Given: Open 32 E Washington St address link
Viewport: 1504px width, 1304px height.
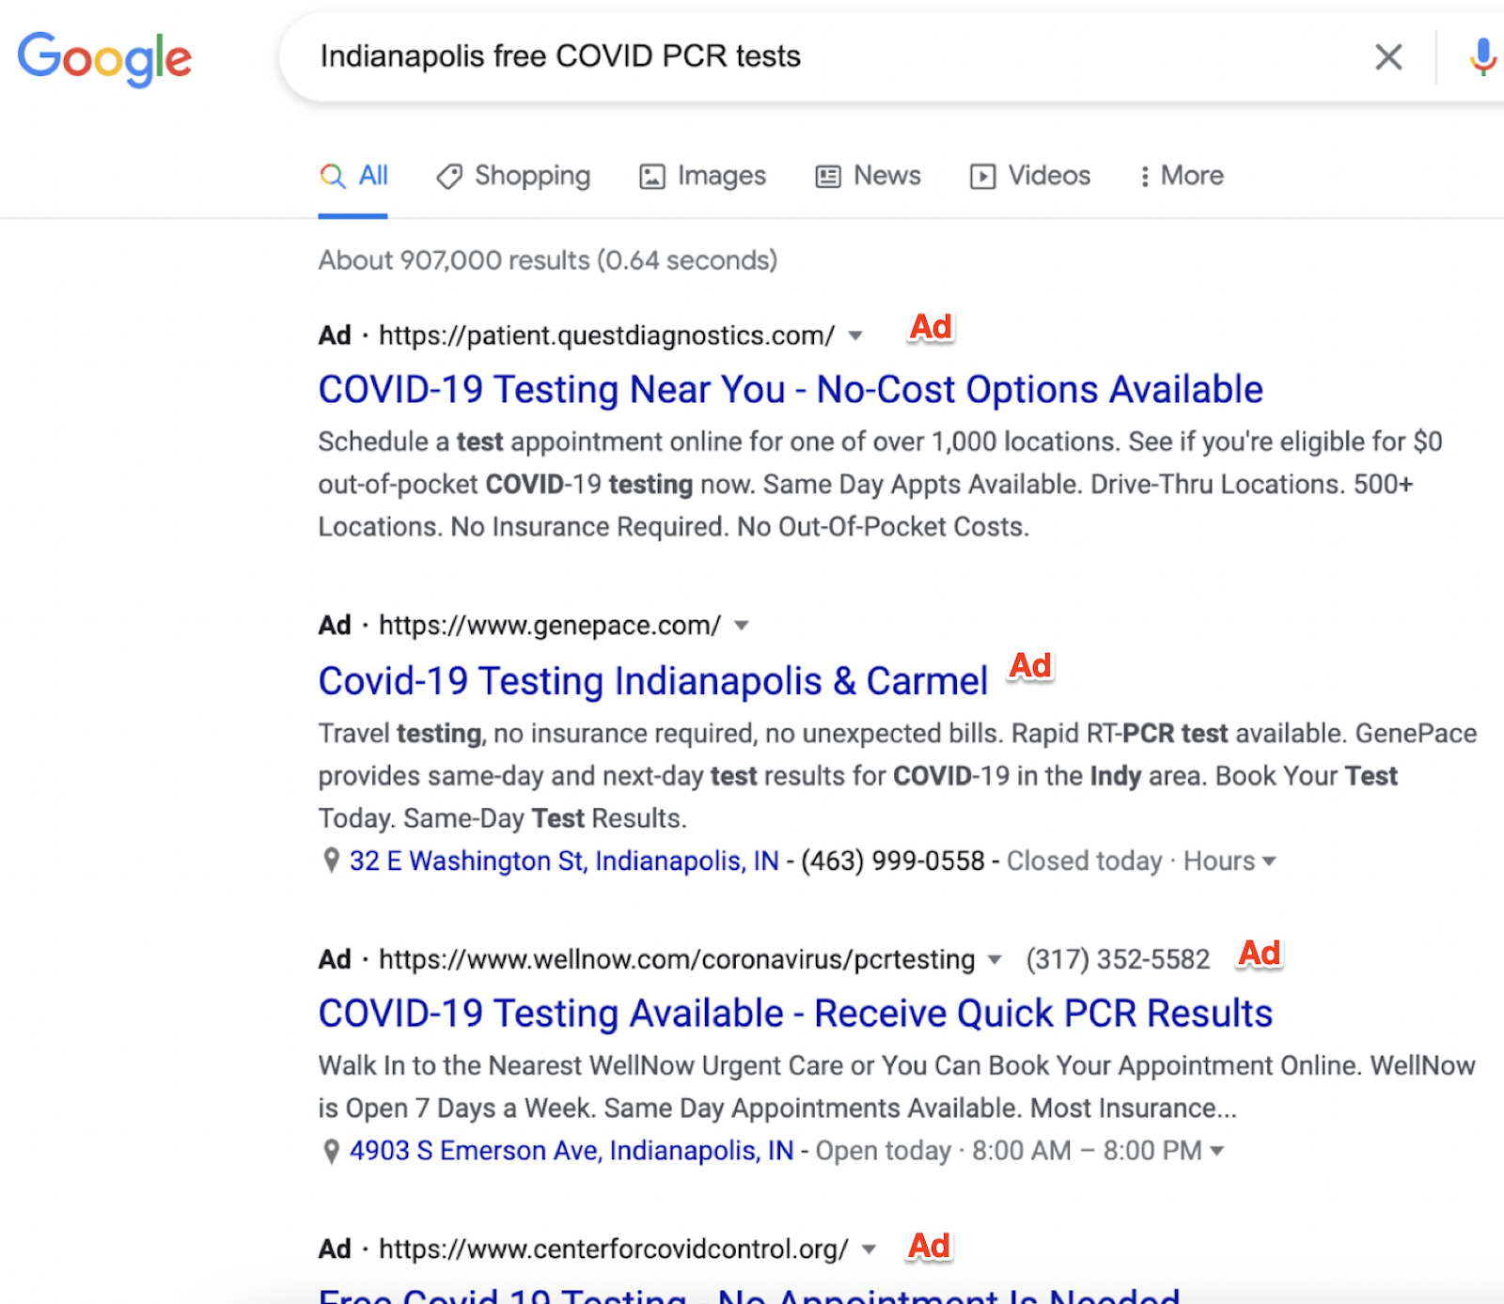Looking at the screenshot, I should tap(564, 861).
